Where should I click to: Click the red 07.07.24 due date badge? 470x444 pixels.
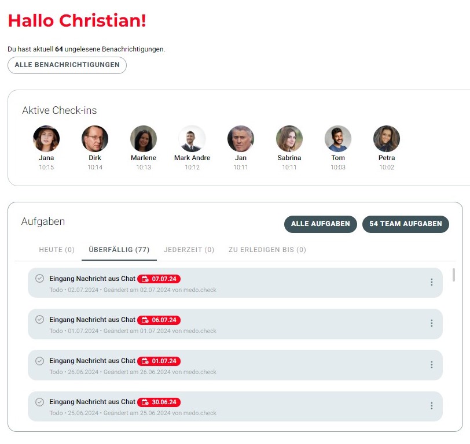[159, 279]
